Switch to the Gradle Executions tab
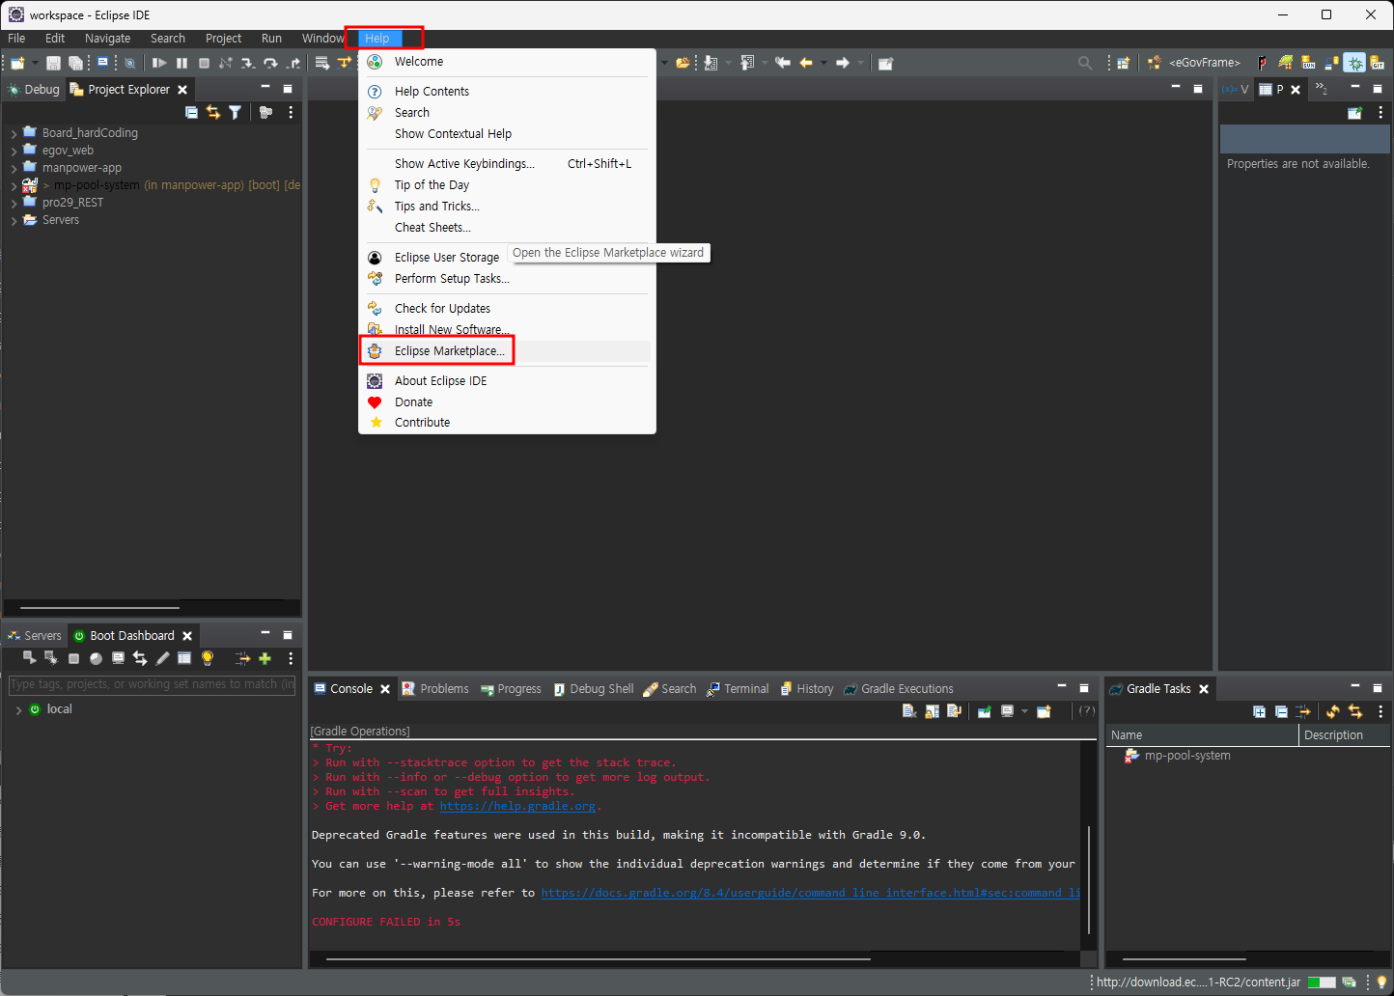The image size is (1394, 996). (899, 689)
